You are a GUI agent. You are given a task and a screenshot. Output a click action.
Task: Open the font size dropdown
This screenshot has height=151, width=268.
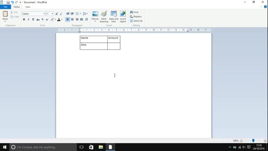(52, 14)
